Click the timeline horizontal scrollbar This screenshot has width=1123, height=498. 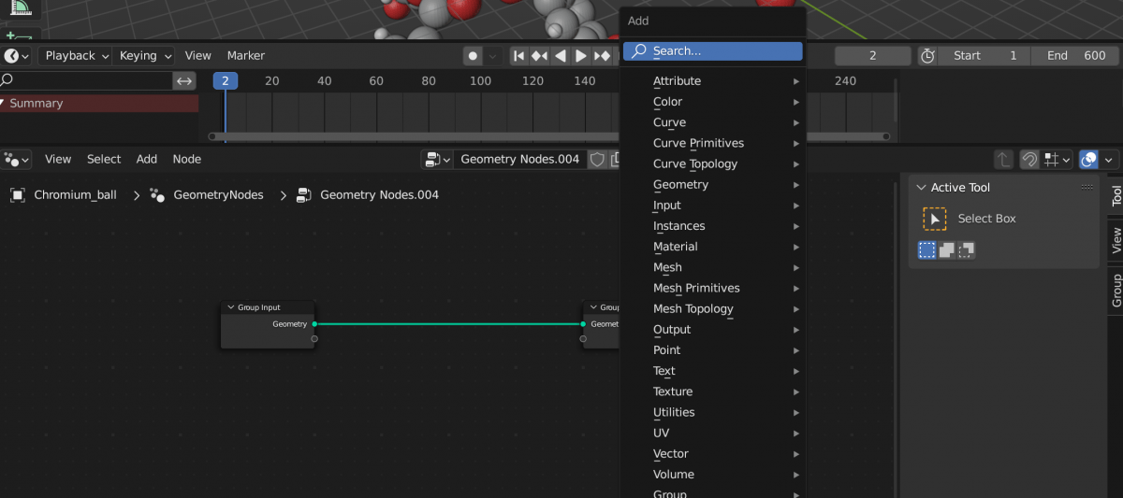click(x=548, y=136)
